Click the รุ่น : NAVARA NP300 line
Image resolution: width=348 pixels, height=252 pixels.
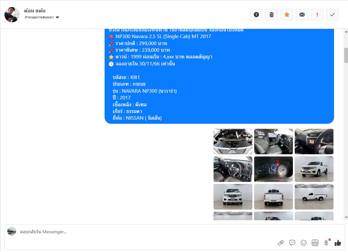pyautogui.click(x=145, y=91)
